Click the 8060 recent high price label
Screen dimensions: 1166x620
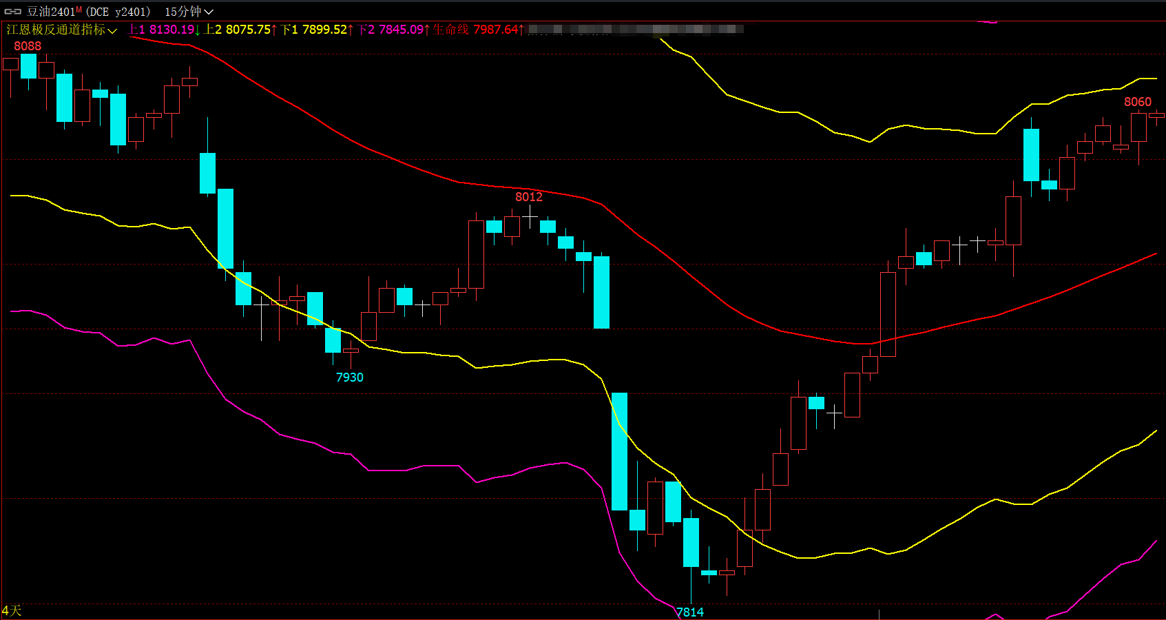coord(1138,102)
